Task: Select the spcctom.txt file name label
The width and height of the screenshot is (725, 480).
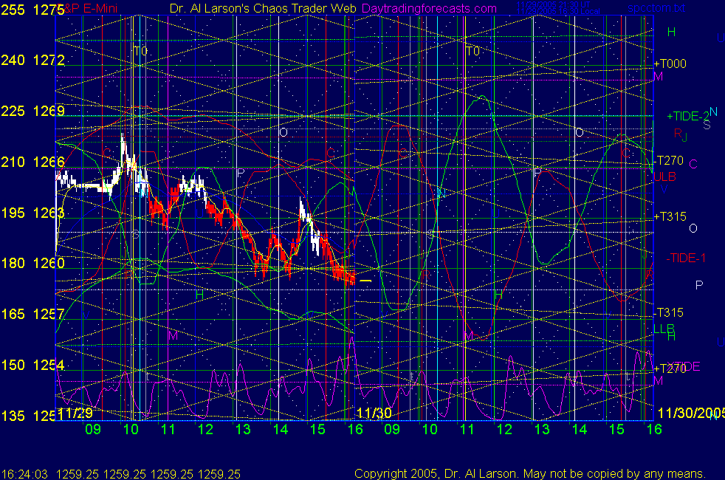Action: 656,8
